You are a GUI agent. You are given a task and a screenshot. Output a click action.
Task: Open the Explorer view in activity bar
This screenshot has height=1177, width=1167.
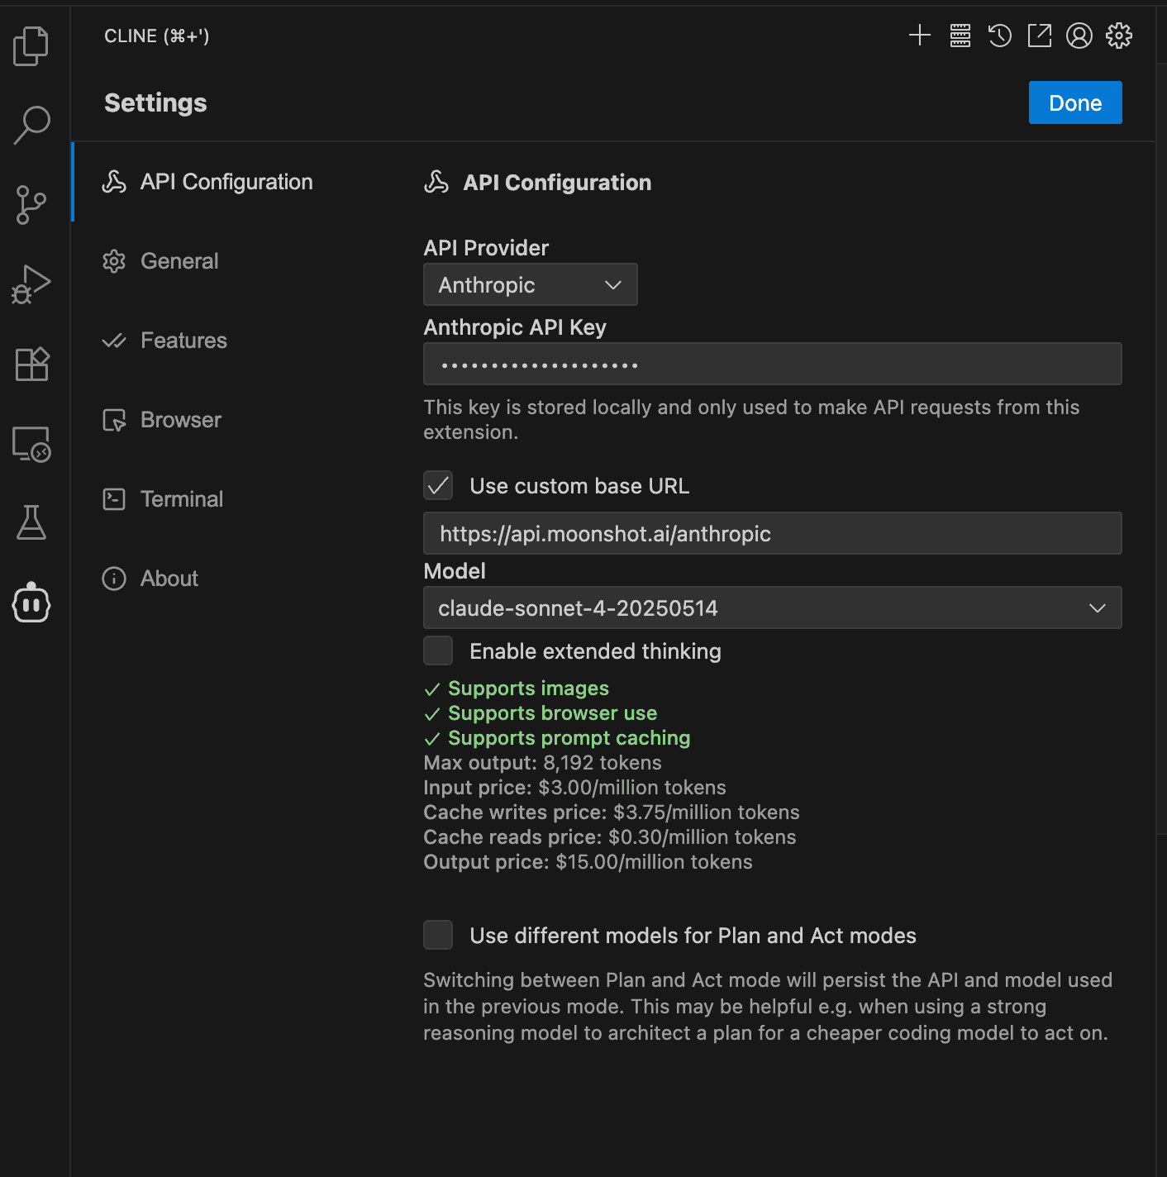coord(31,46)
